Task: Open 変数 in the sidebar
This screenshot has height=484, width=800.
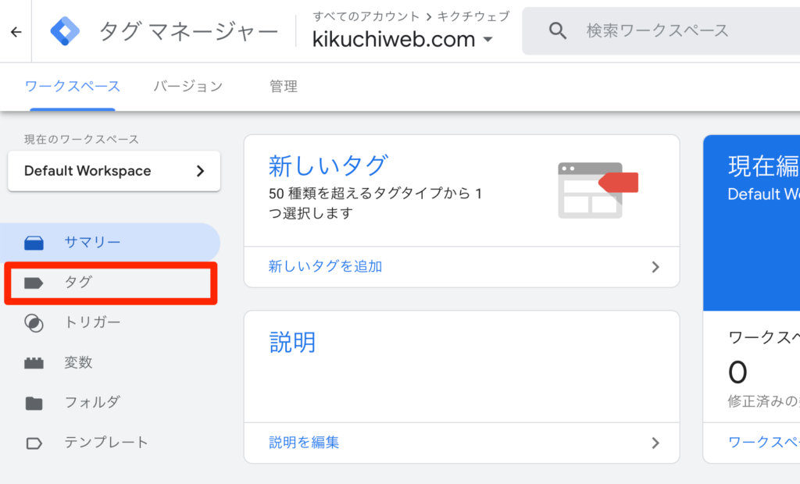Action: tap(110, 363)
